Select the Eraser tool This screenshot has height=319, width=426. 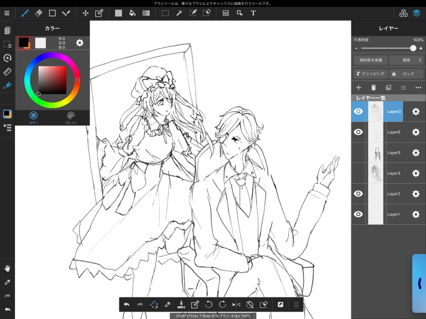coord(38,13)
